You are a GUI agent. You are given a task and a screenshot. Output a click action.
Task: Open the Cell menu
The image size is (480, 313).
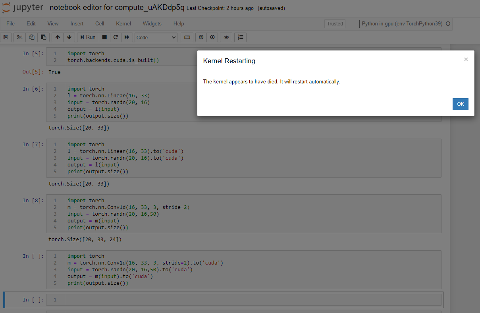point(100,24)
